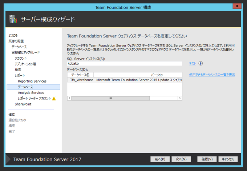Viewport: 247px width, 171px height.
Task: Open Analysis Services step
Action: click(31, 93)
